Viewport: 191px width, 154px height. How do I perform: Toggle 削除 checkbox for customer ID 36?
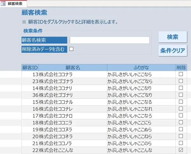[x=181, y=95]
